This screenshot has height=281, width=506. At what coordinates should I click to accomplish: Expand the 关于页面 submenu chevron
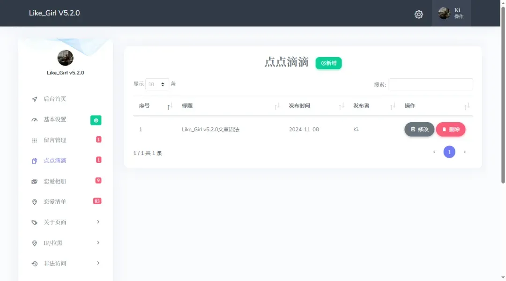pyautogui.click(x=98, y=222)
